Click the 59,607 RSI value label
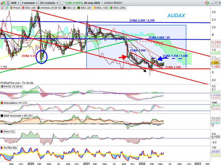This screenshot has height=165, width=221. [x=216, y=152]
